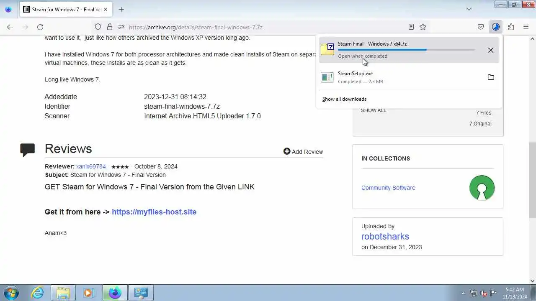
Task: Click the Community Software green logo
Action: pyautogui.click(x=482, y=188)
